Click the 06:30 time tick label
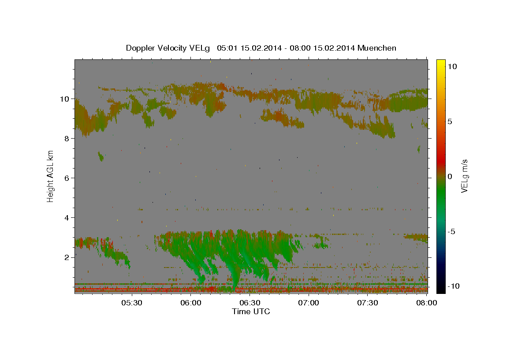The height and width of the screenshot is (352, 529). tap(250, 303)
